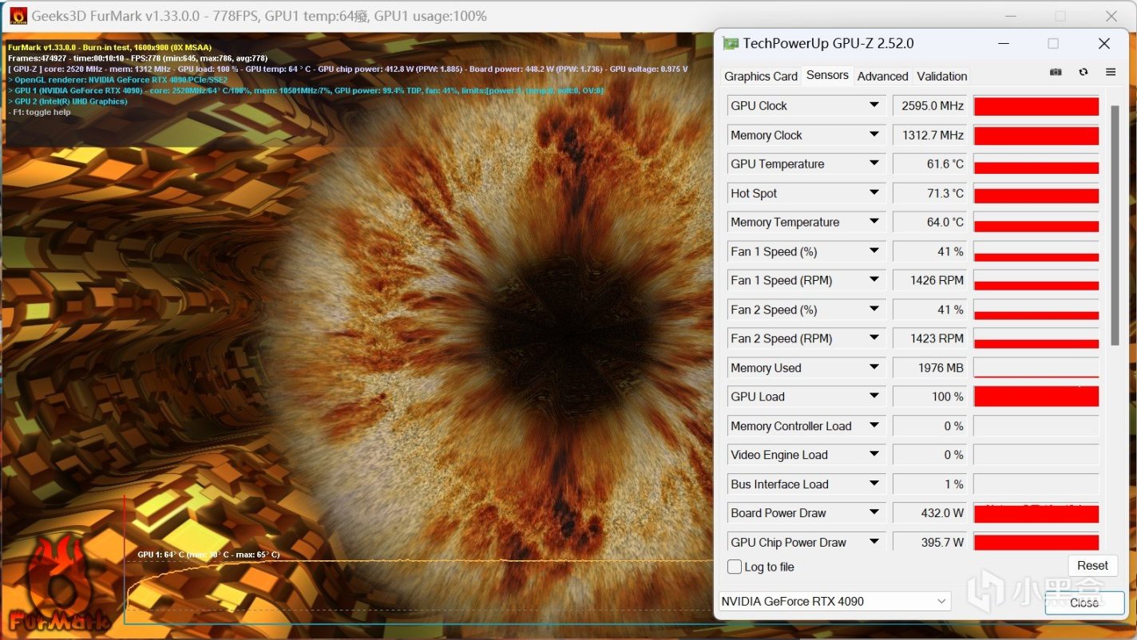Expand the Fan 2 Speed (%) dropdown

point(874,310)
